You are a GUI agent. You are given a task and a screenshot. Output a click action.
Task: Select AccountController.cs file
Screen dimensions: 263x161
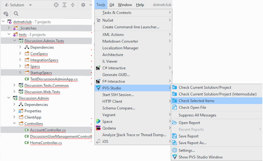pyautogui.click(x=48, y=130)
